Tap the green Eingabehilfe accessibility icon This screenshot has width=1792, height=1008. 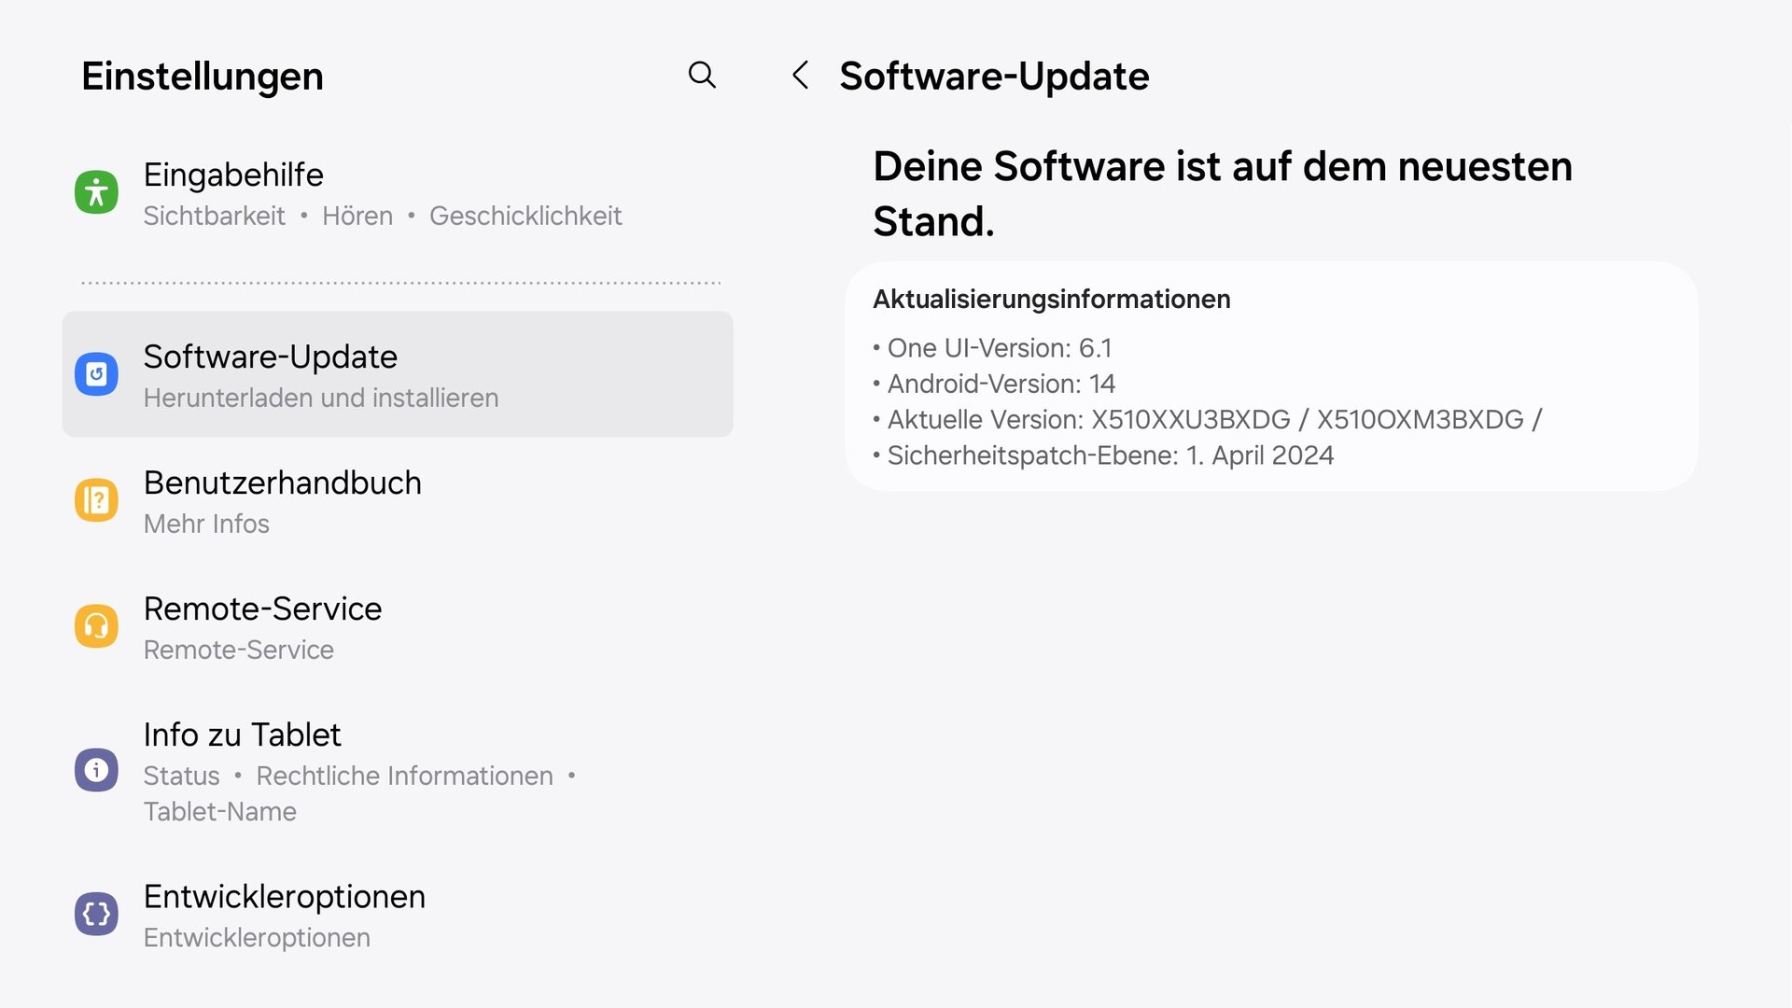pyautogui.click(x=96, y=192)
